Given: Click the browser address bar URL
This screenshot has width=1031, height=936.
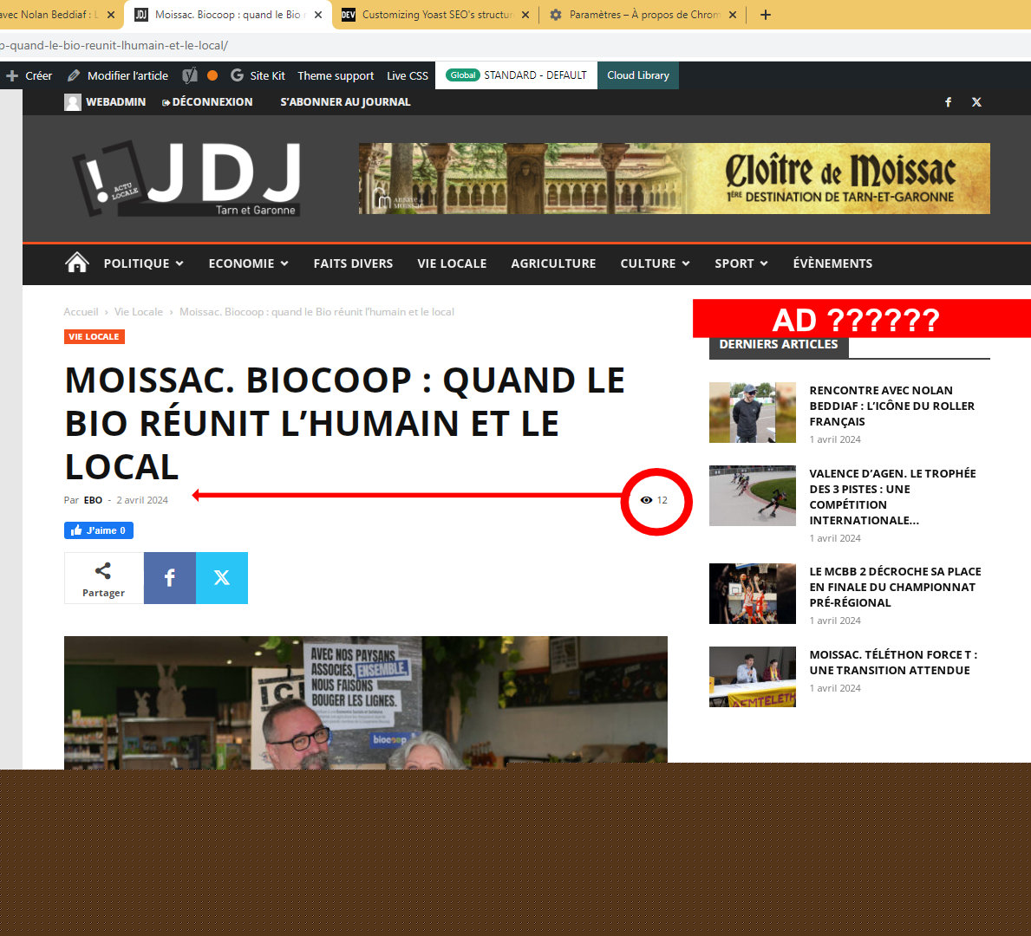Looking at the screenshot, I should (x=114, y=45).
